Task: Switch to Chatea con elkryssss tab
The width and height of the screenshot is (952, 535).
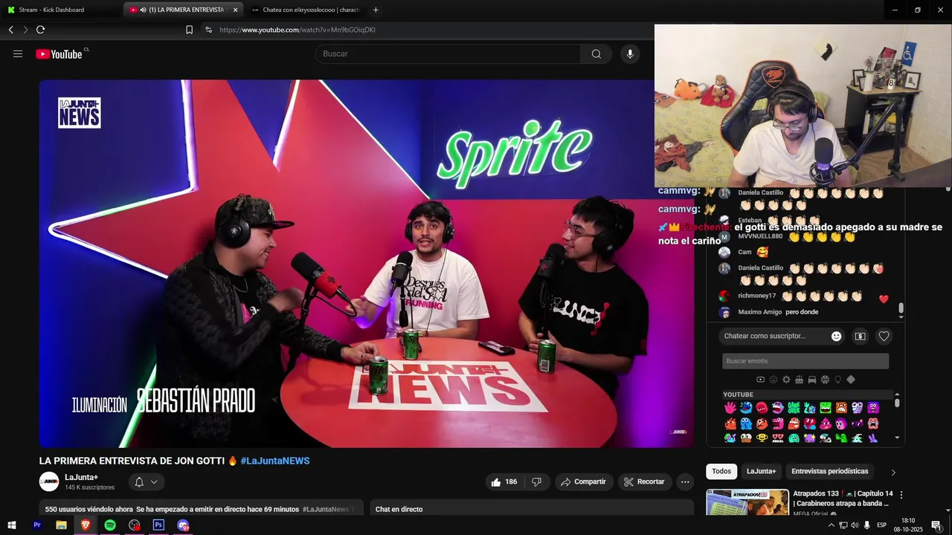Action: click(x=305, y=10)
